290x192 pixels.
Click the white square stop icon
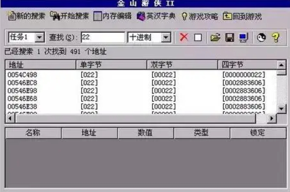coord(198,38)
